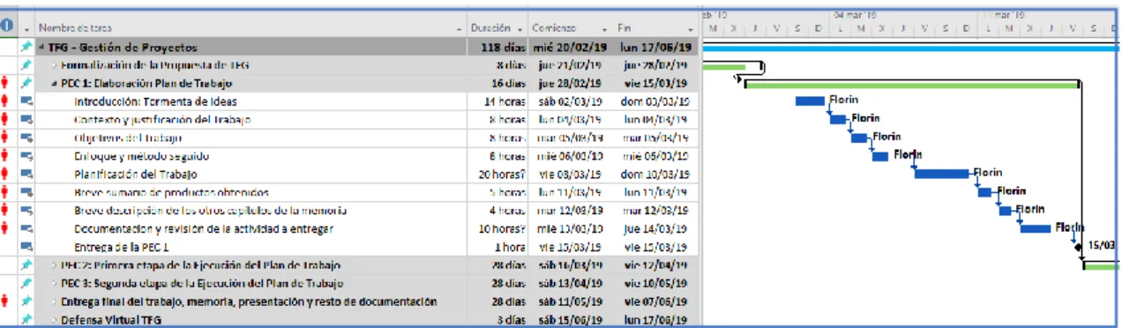Collapse PEC 1: Elaboración Plan de Trabajo
Screen dimensions: 1122x328
pyautogui.click(x=55, y=84)
